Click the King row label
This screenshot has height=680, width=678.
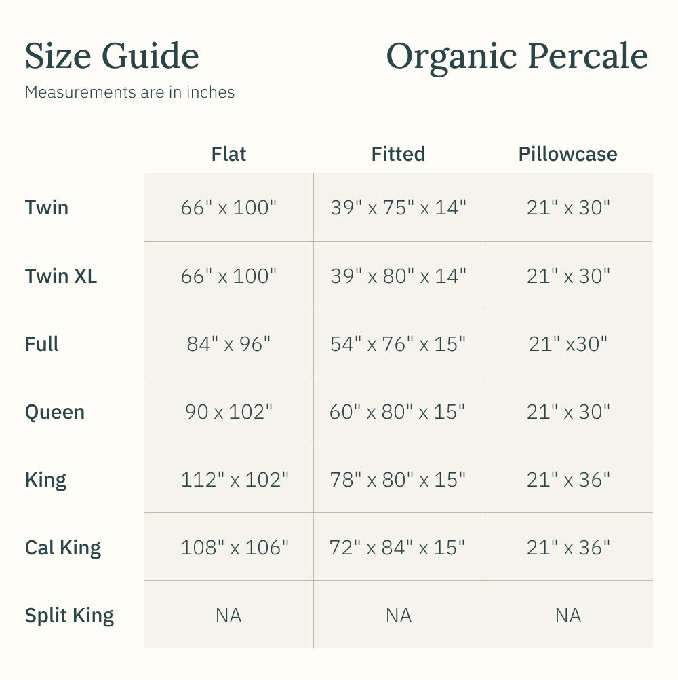point(45,480)
